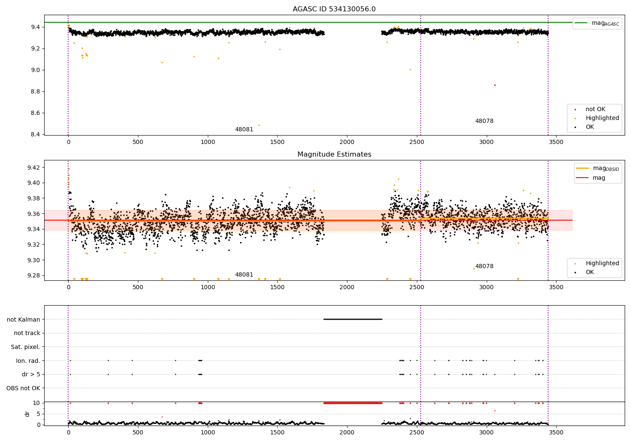Click the 9.34 y-axis tick label

[34, 229]
